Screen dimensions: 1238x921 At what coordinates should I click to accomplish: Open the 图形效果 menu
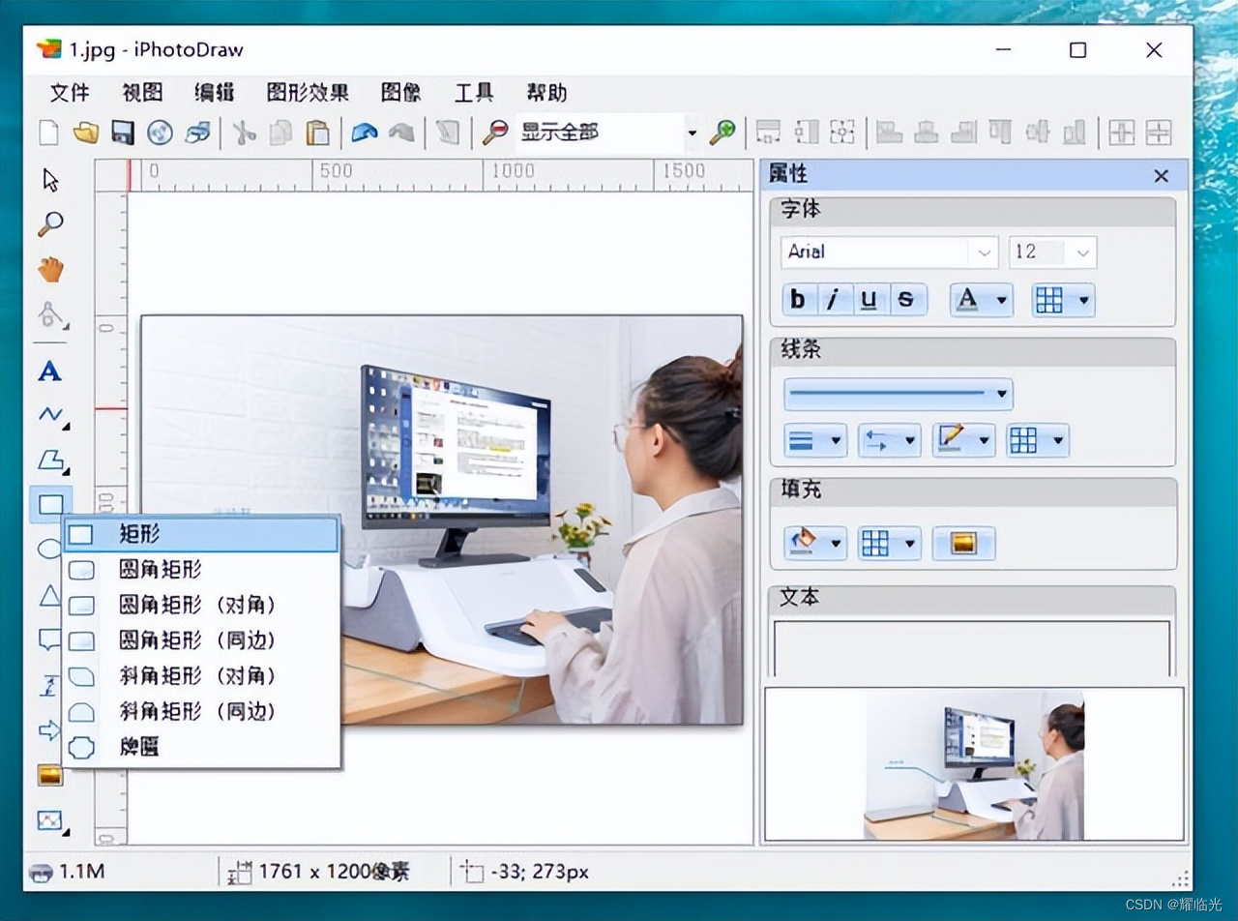pyautogui.click(x=308, y=93)
